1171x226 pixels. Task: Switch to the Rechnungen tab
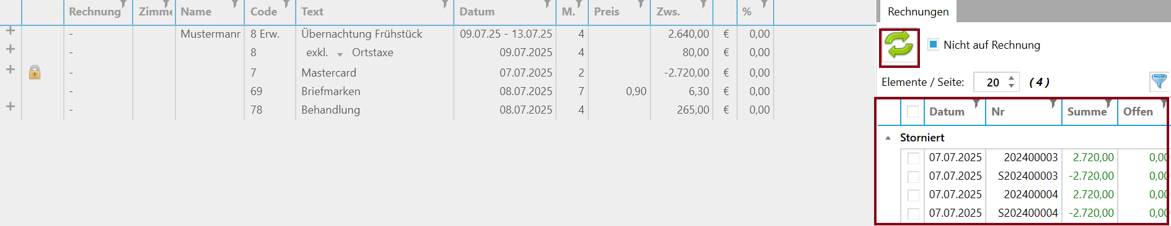(918, 12)
